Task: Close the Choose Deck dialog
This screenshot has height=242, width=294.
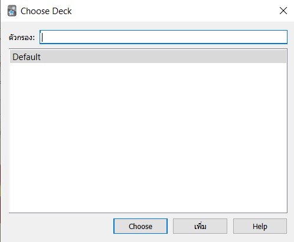Action: point(283,11)
